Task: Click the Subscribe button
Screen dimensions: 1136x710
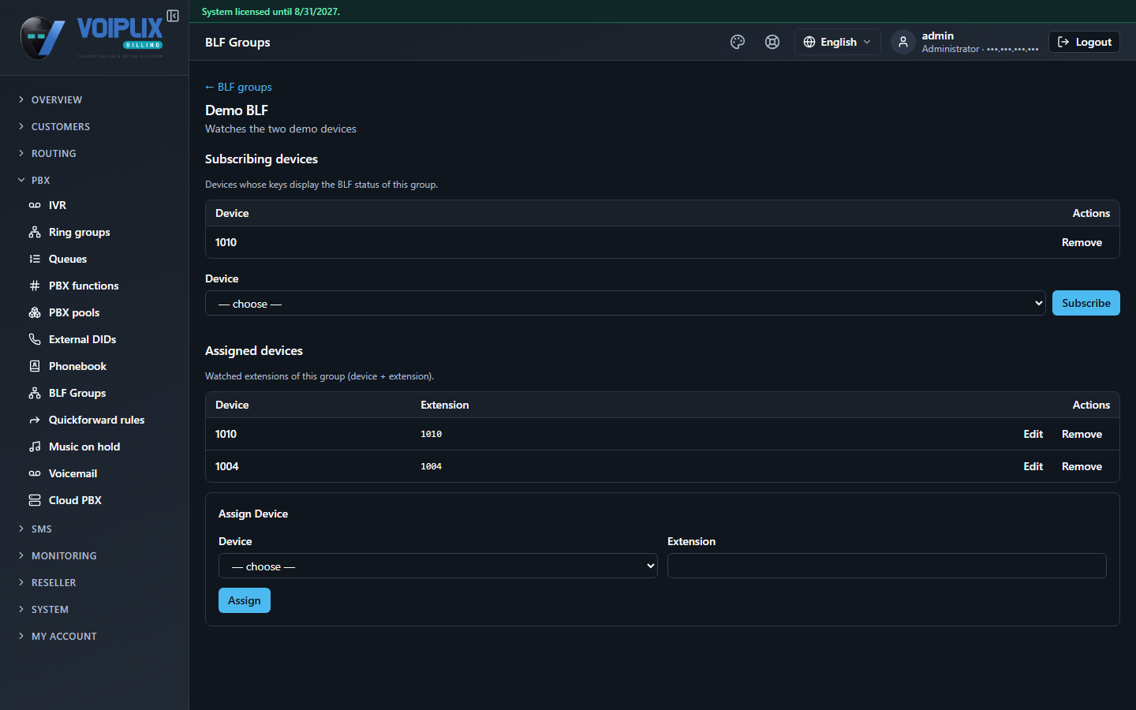Action: [x=1086, y=303]
